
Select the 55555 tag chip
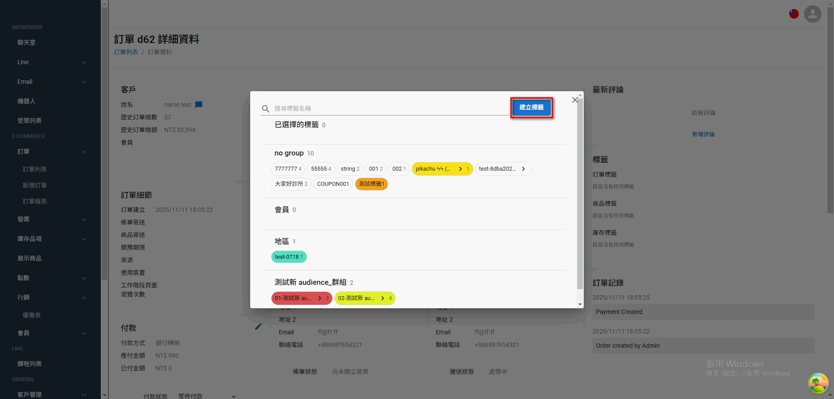[x=321, y=169]
